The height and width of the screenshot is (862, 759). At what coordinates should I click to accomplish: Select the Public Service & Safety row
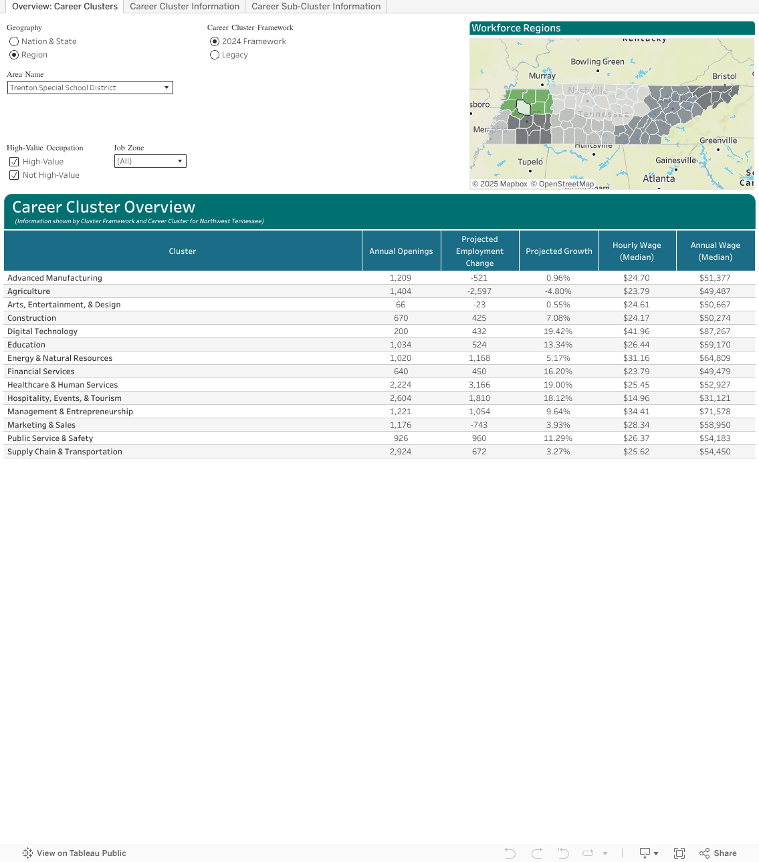[x=379, y=438]
